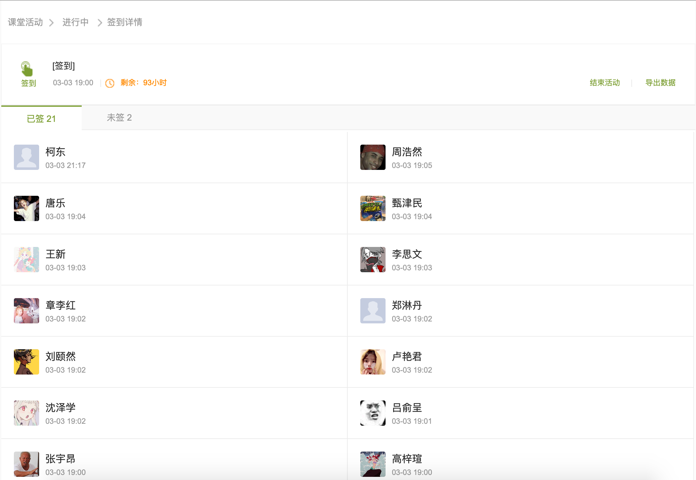Click the 结束活动 link
696x480 pixels.
click(605, 83)
